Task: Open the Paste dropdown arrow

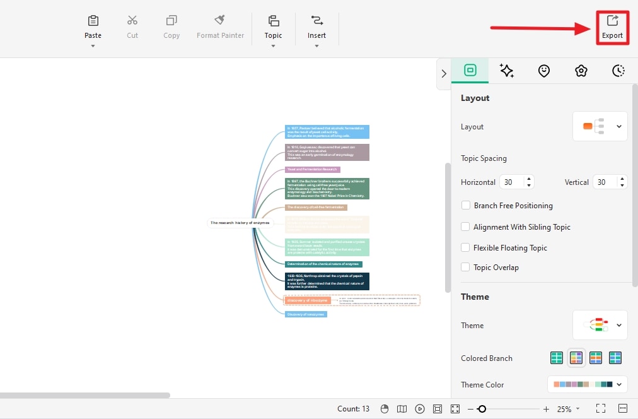Action: (93, 46)
